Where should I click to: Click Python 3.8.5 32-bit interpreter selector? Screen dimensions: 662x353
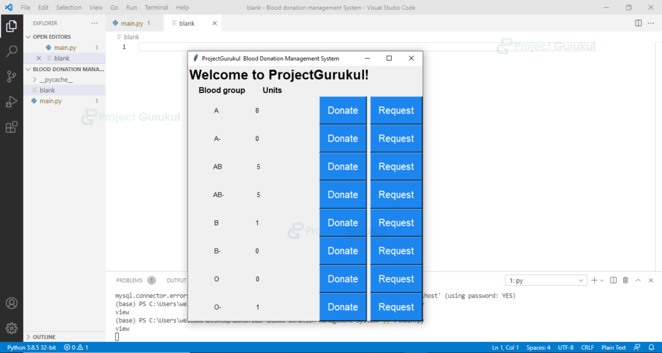pos(31,348)
